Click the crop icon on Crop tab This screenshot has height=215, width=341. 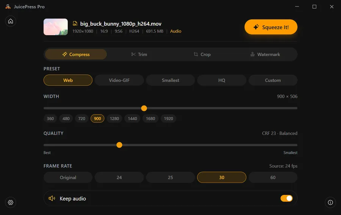196,54
